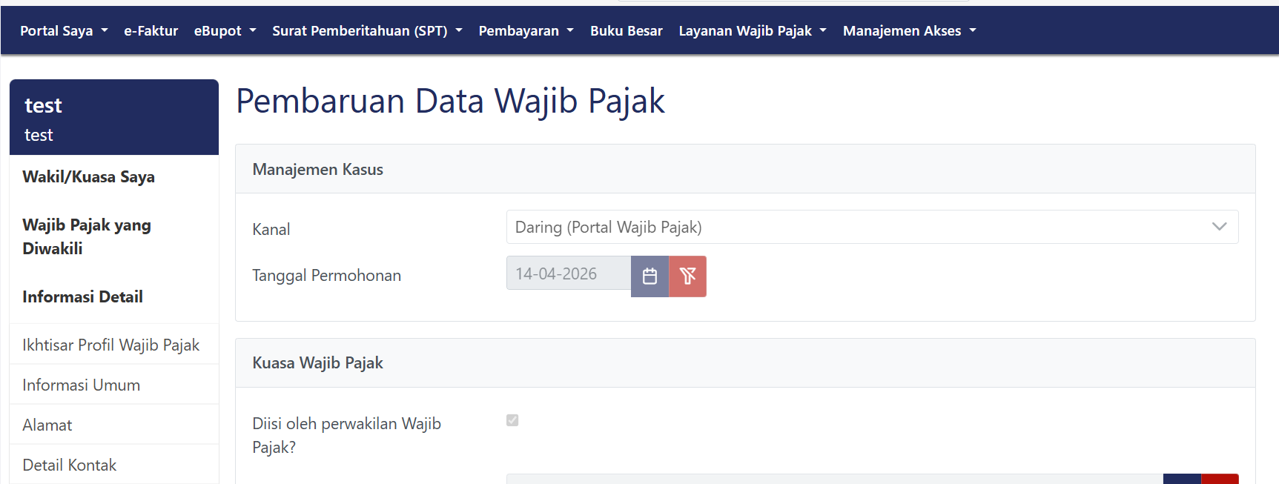
Task: Open Wajib Pajak yang Diwakili section
Action: 86,236
